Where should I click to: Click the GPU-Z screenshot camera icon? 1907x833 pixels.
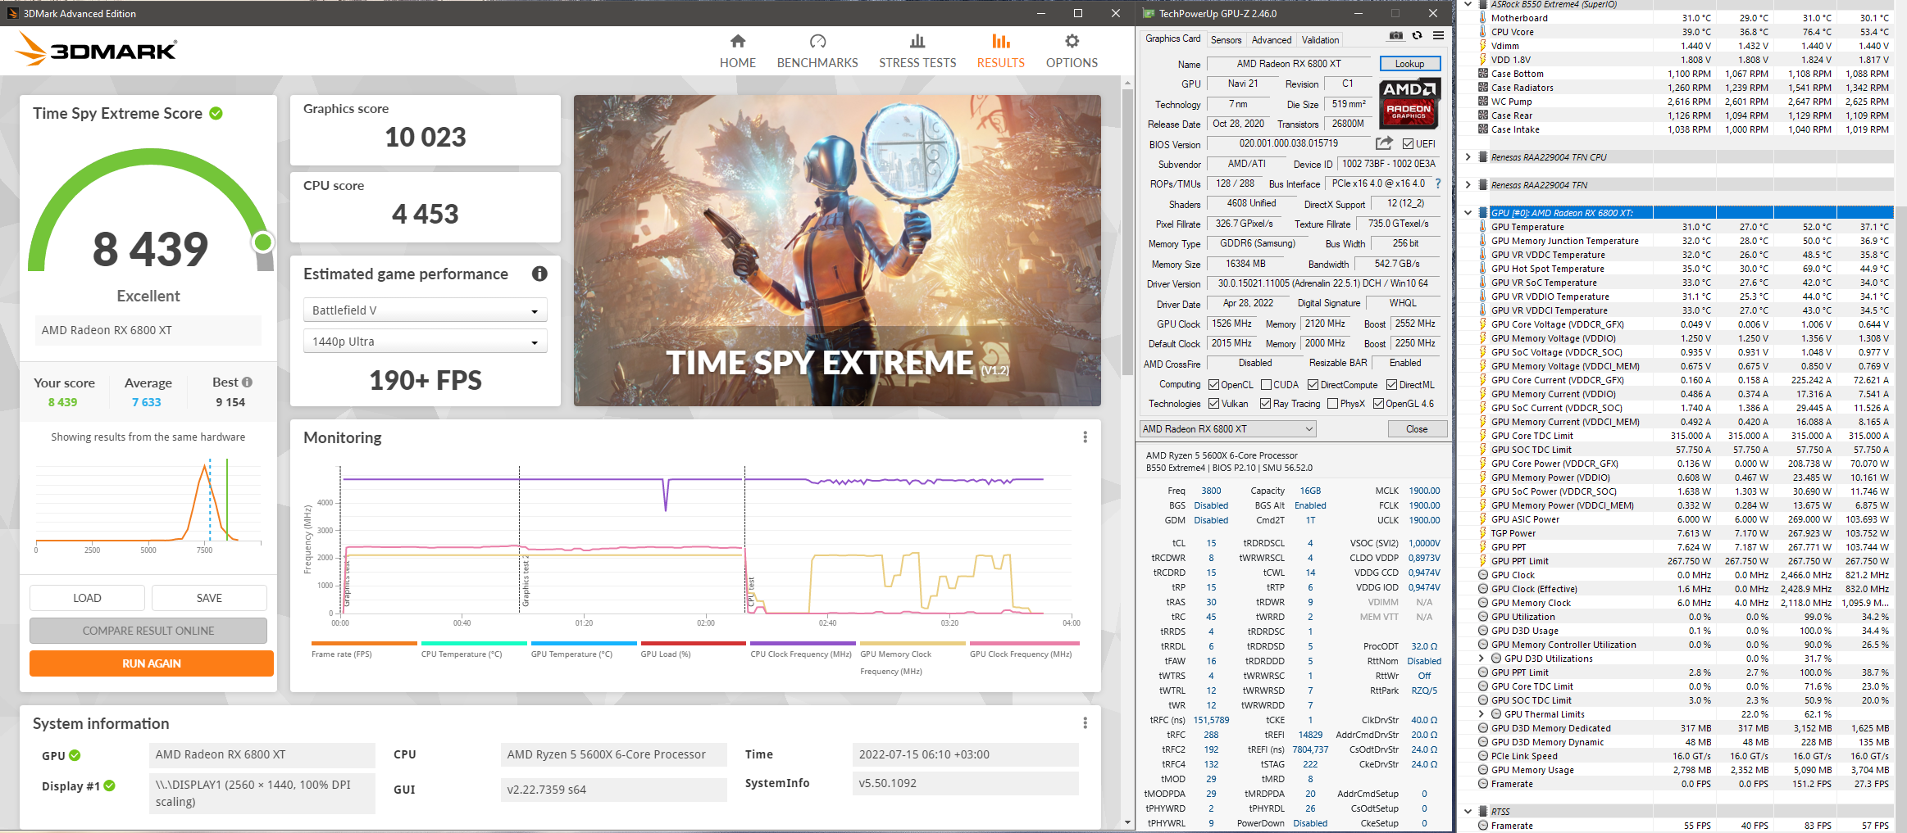pyautogui.click(x=1396, y=36)
